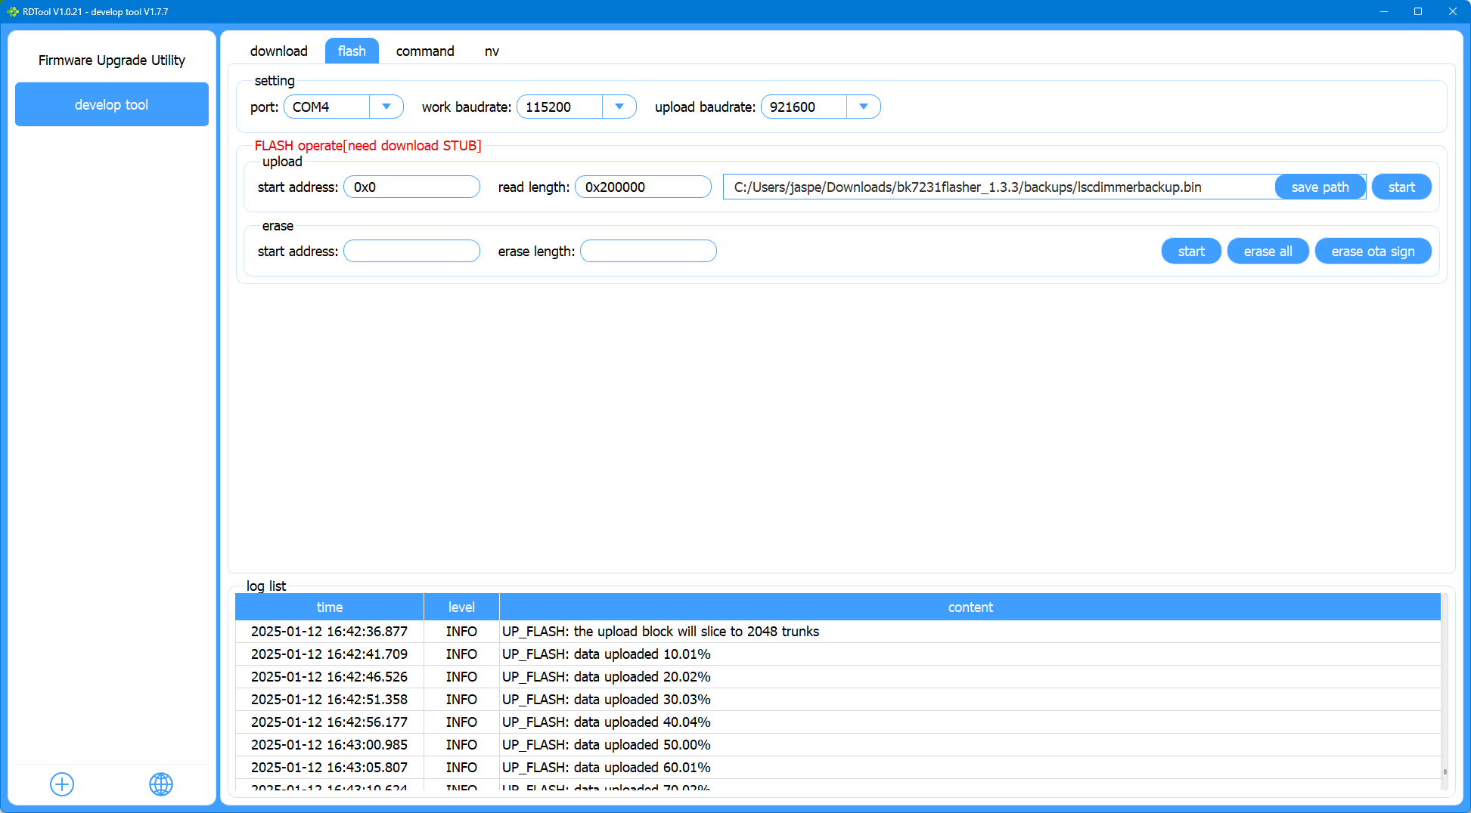Click the log list vertical scrollbar

[1445, 691]
